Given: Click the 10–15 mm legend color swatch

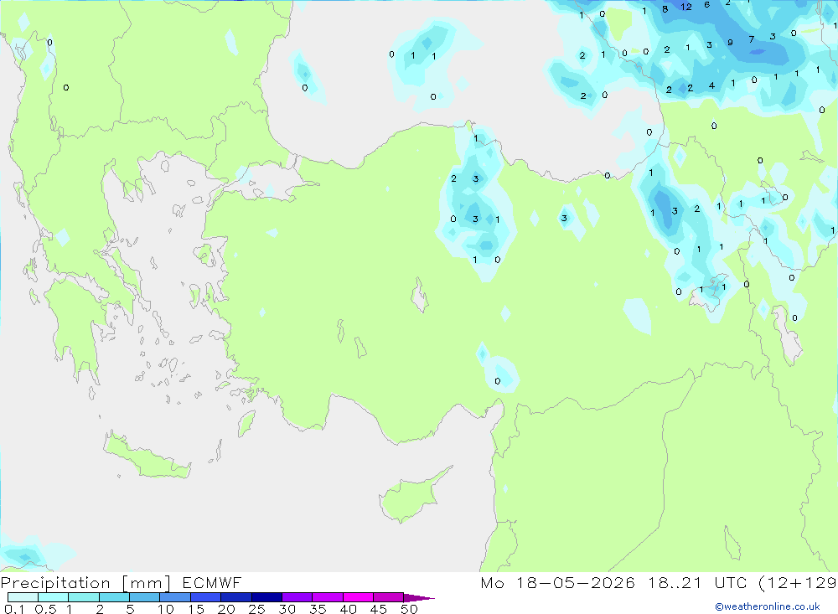Looking at the screenshot, I should [x=175, y=597].
